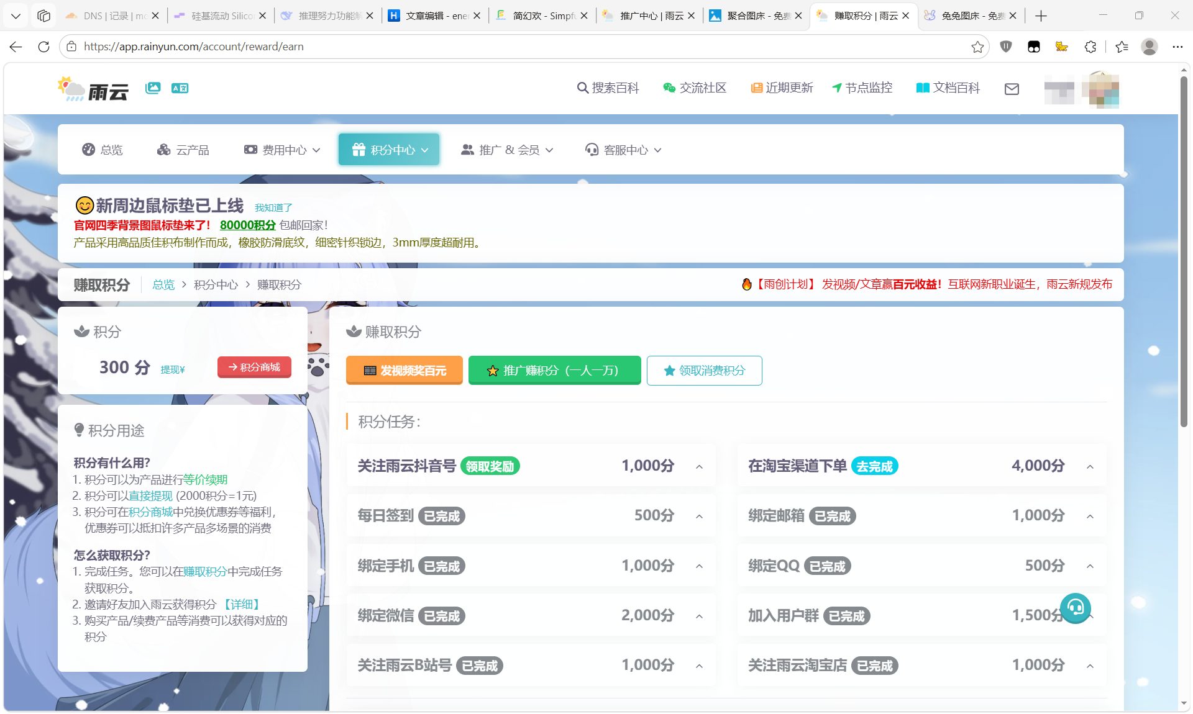
Task: Click 领取消费积分 button
Action: tap(705, 371)
